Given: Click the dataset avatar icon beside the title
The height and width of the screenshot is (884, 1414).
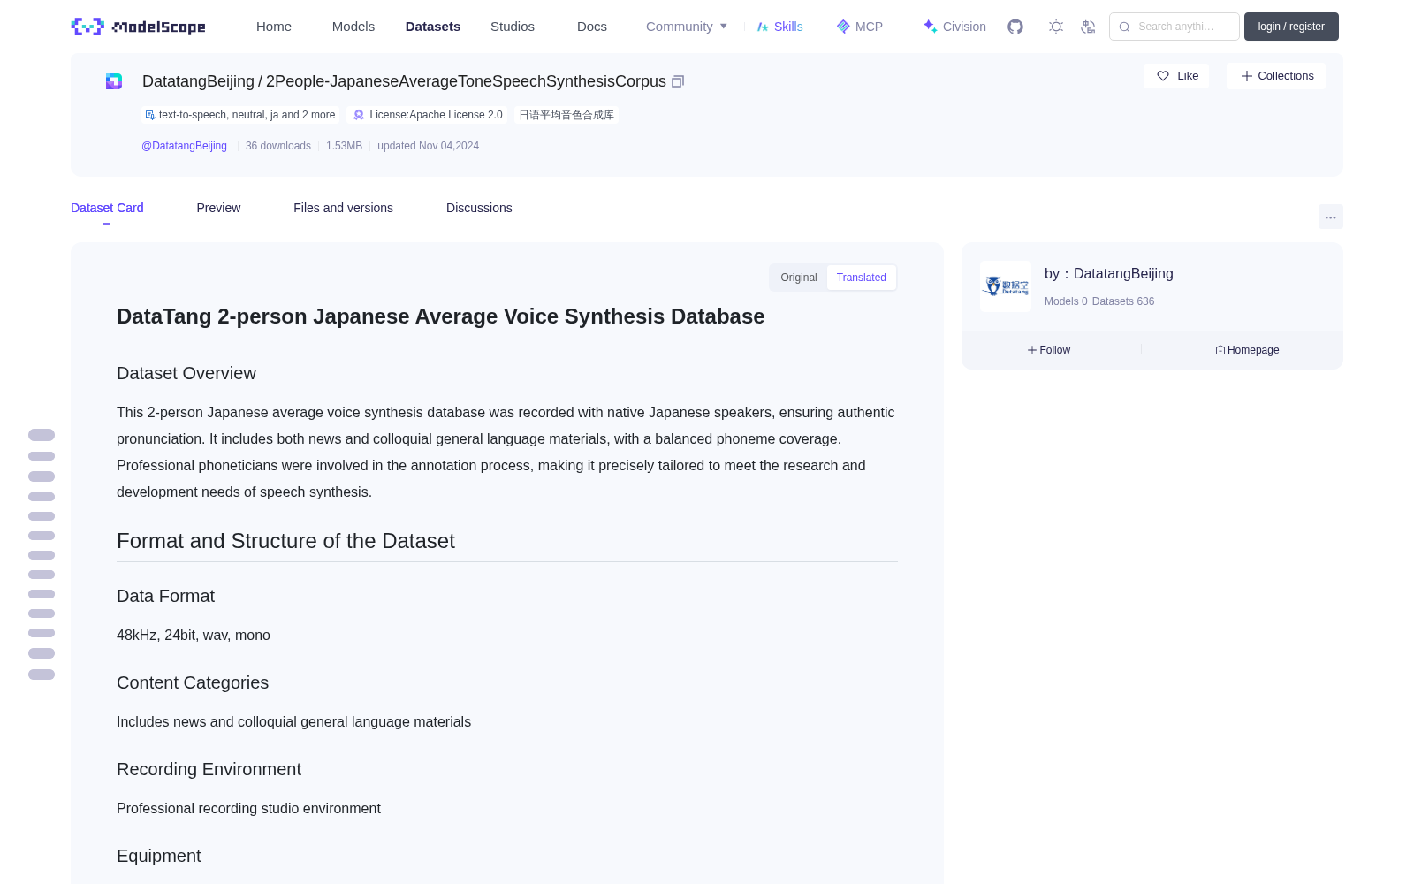Looking at the screenshot, I should [114, 81].
